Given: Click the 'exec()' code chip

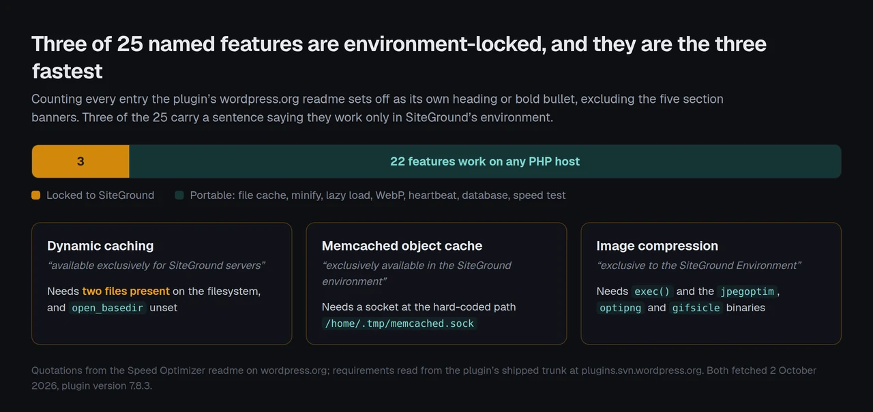Looking at the screenshot, I should click(652, 291).
